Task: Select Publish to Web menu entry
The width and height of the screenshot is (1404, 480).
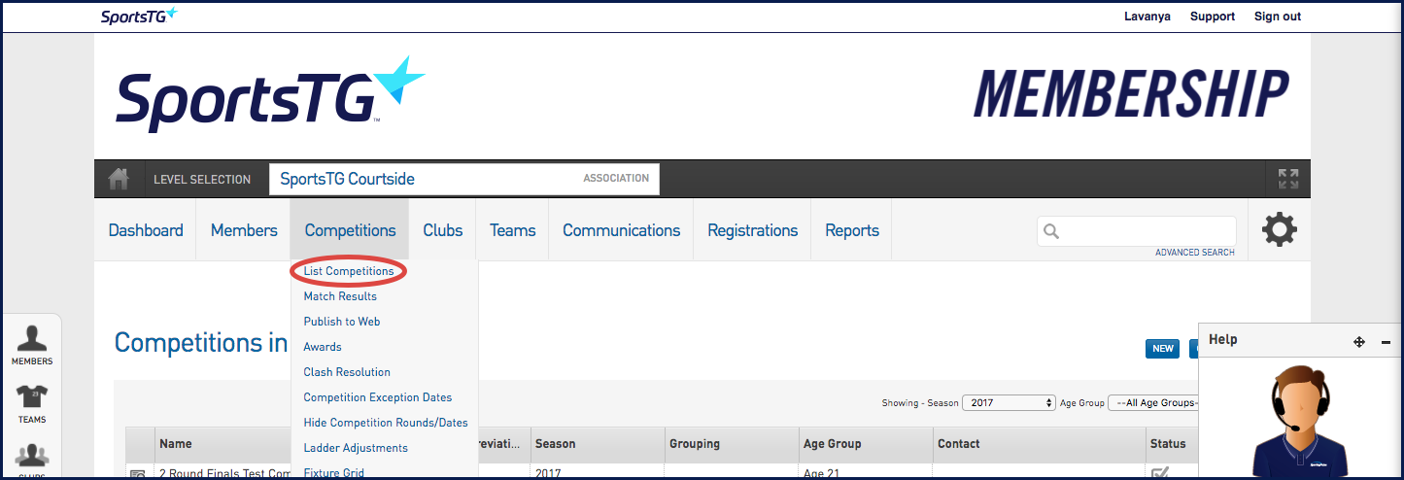Action: (342, 322)
